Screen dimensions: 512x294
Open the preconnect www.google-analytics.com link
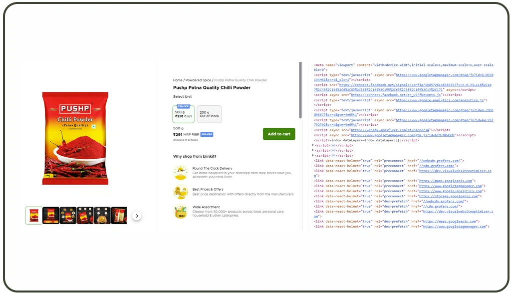pyautogui.click(x=451, y=191)
